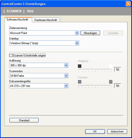The width and height of the screenshot is (132, 138).
Task: Switch to the Hardware-Abschnitt tab
Action: (x=46, y=20)
